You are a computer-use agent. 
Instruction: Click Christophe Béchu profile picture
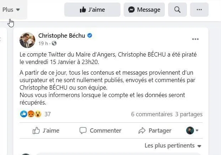tap(27, 40)
